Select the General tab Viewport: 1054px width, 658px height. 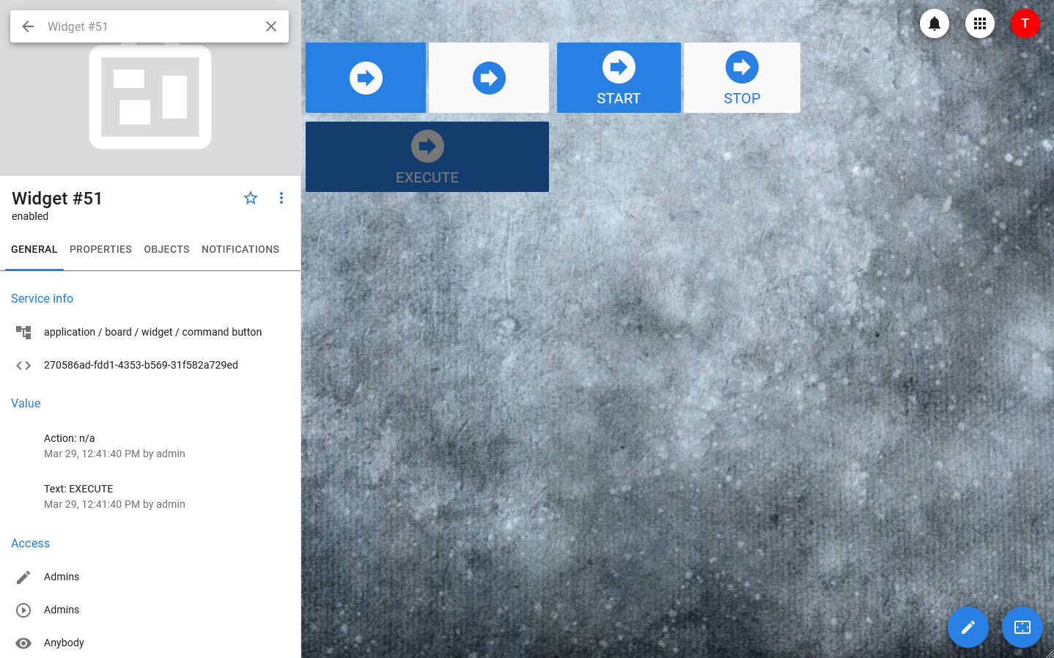34,249
